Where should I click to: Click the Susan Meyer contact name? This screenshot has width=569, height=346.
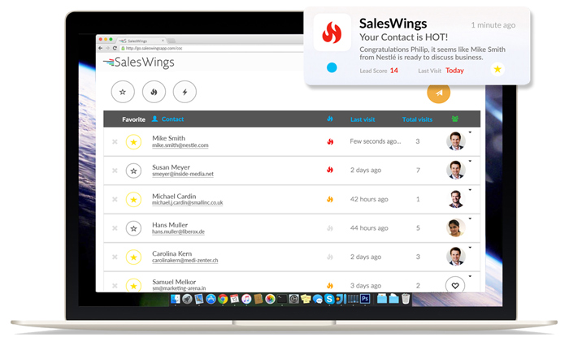(171, 167)
